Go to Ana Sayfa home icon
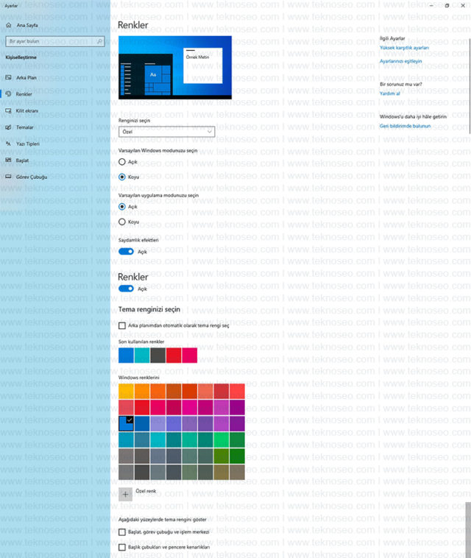This screenshot has height=558, width=471. (x=9, y=25)
